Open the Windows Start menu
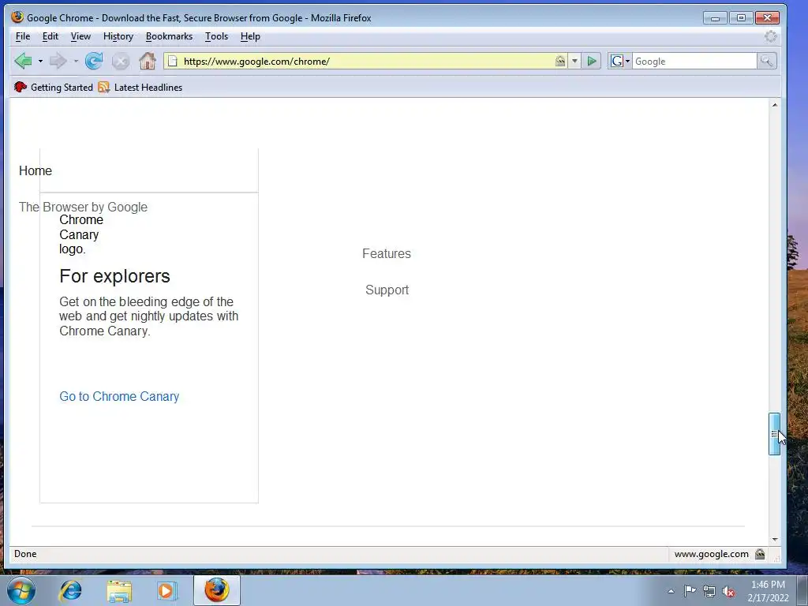The image size is (808, 606). pyautogui.click(x=21, y=590)
